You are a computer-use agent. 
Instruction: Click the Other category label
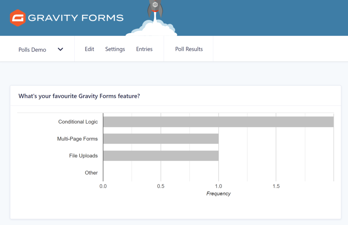91,173
